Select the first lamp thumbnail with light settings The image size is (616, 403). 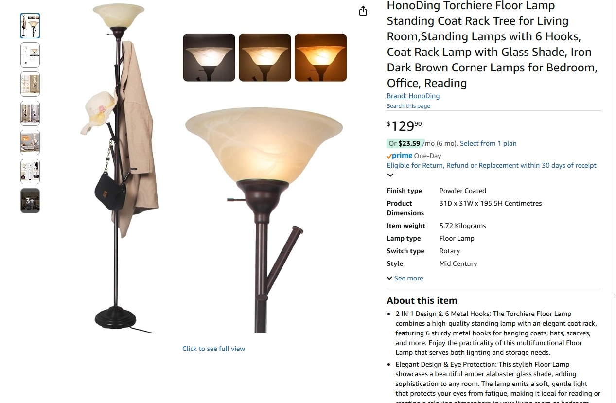click(x=30, y=26)
